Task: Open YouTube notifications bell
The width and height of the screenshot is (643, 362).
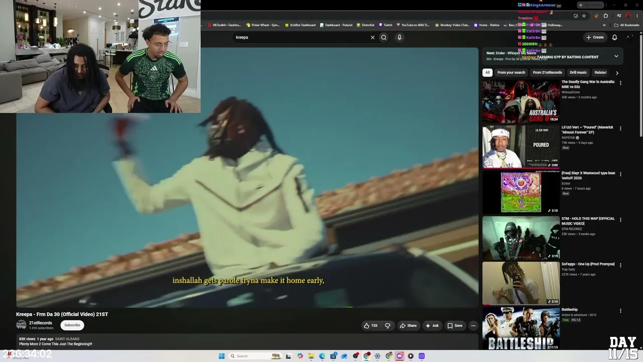Action: tap(614, 37)
